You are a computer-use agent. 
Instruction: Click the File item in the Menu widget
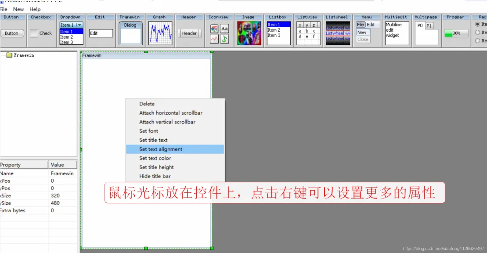[360, 25]
